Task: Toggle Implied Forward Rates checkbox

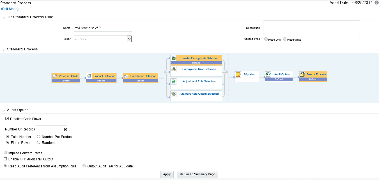Action: pyautogui.click(x=5, y=153)
